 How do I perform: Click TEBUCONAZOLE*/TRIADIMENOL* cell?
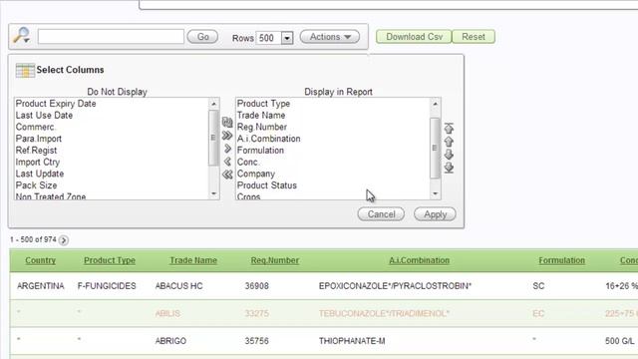click(384, 313)
